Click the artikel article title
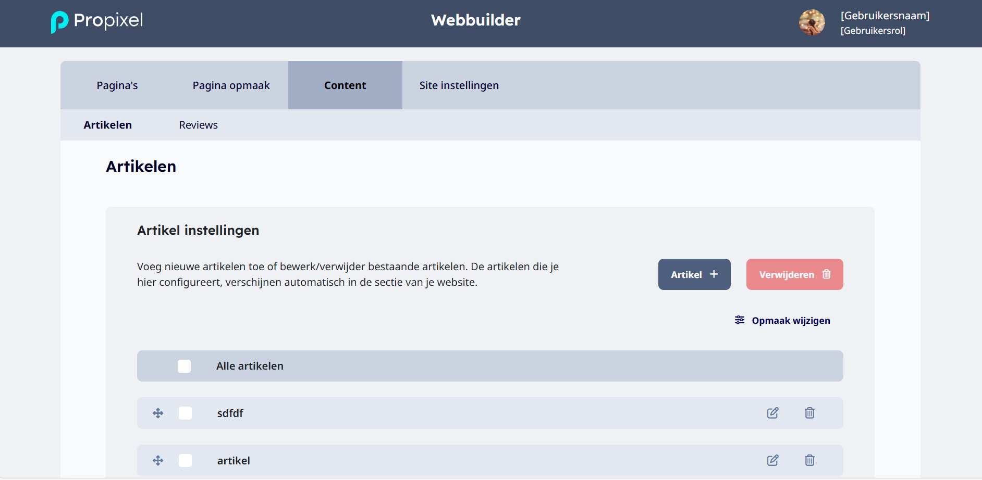 click(234, 461)
